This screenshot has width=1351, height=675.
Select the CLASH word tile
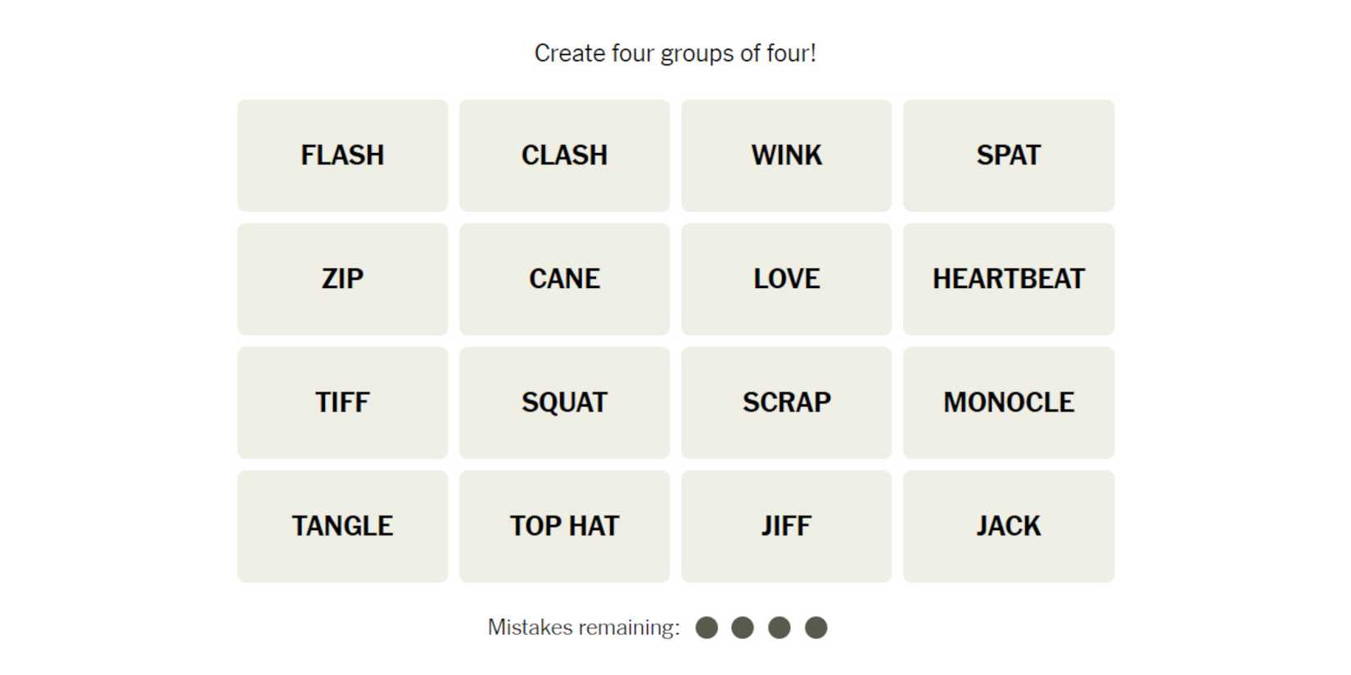(564, 155)
